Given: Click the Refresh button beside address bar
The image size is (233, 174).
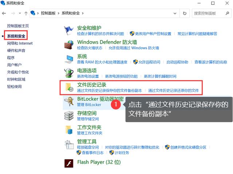Looking at the screenshot, I should 185,13.
